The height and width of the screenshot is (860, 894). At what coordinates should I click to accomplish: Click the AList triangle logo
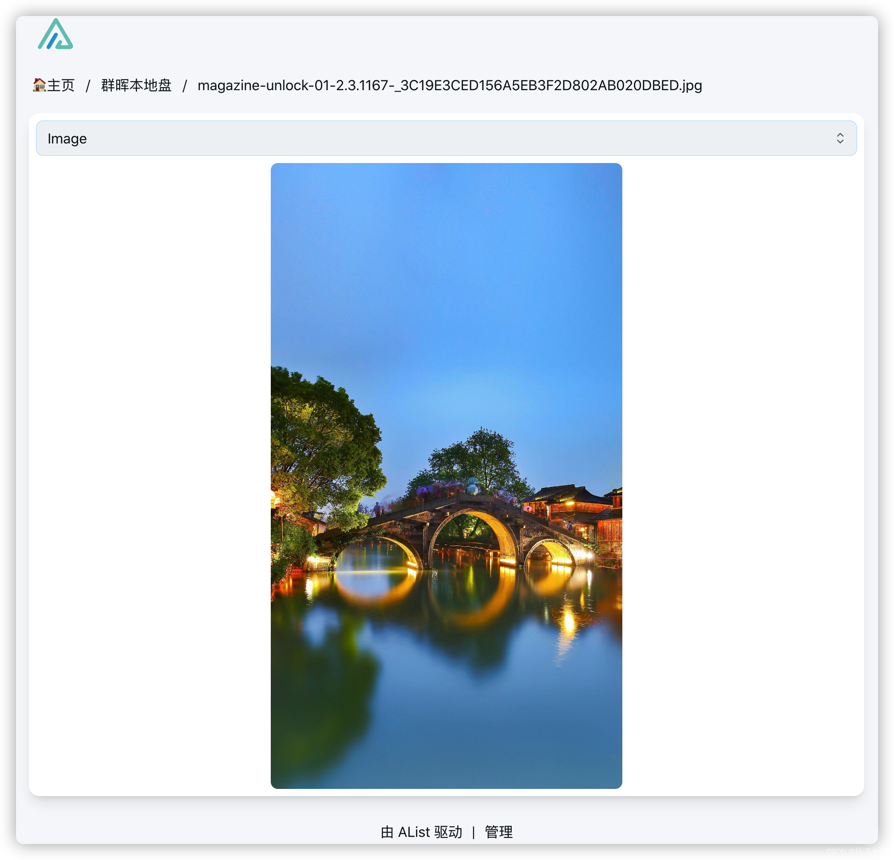click(x=55, y=34)
